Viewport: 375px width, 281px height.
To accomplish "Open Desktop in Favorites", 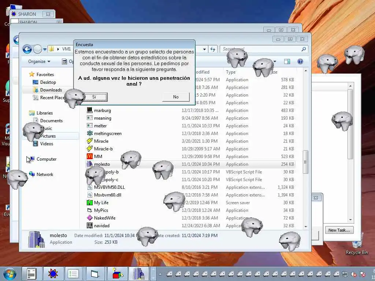I will [48, 82].
